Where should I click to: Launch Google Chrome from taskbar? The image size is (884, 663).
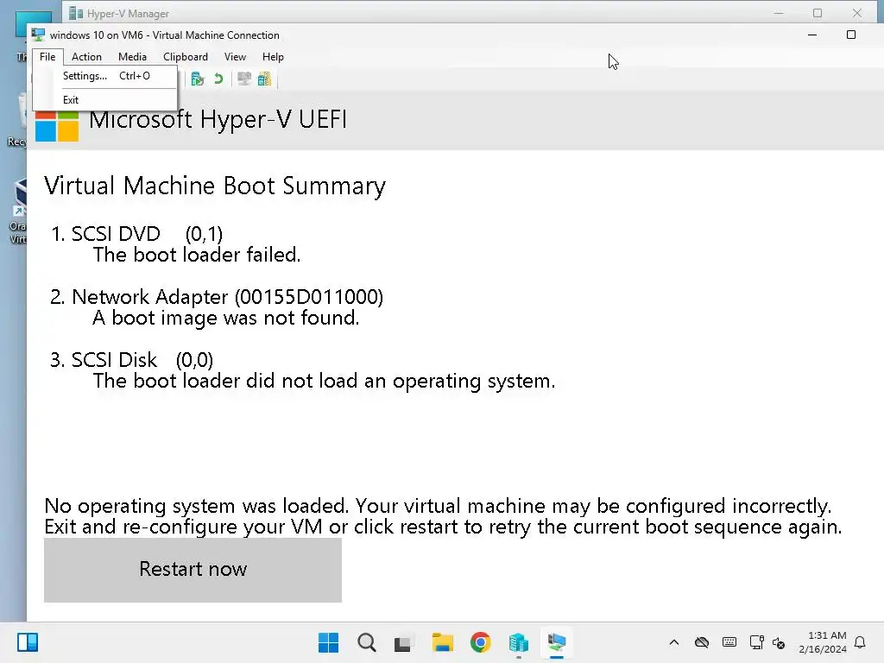[480, 642]
